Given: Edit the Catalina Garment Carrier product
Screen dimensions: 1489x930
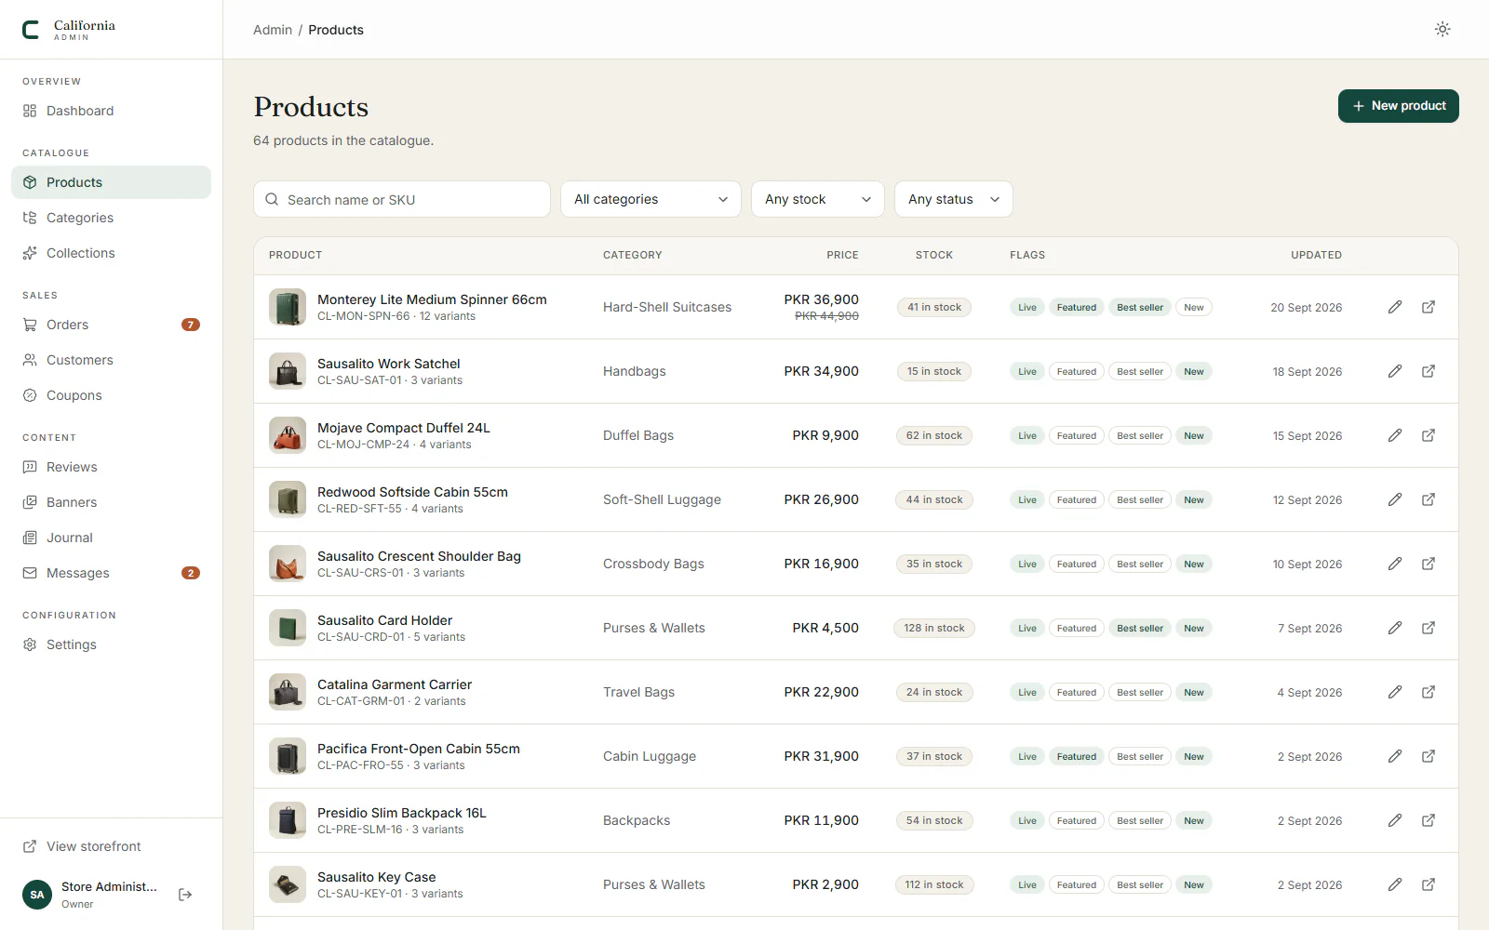Looking at the screenshot, I should (1395, 692).
